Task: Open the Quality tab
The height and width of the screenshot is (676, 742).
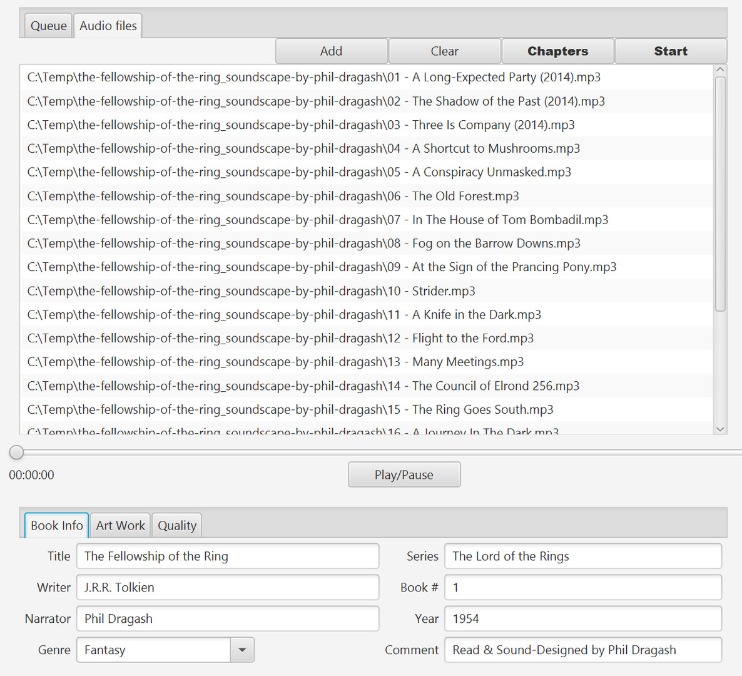Action: pyautogui.click(x=176, y=525)
